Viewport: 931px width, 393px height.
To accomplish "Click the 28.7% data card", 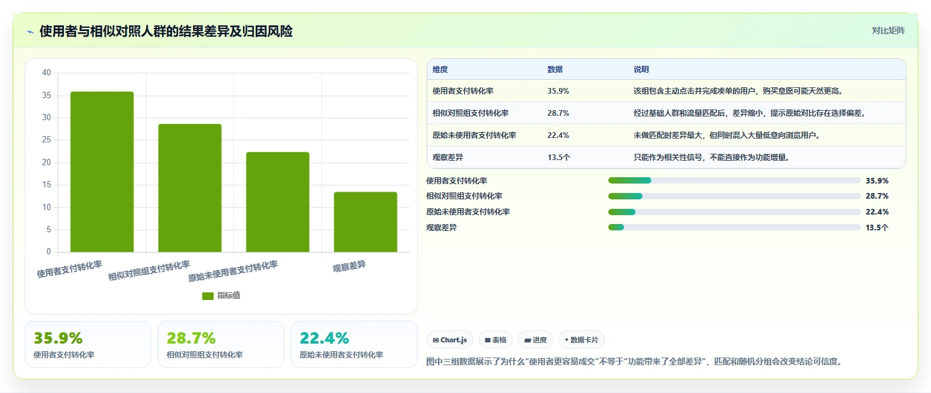I will (221, 344).
